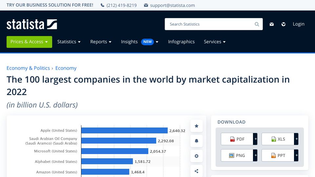Viewport: 315px width, 177px height.
Task: Expand the Services menu
Action: pyautogui.click(x=215, y=42)
